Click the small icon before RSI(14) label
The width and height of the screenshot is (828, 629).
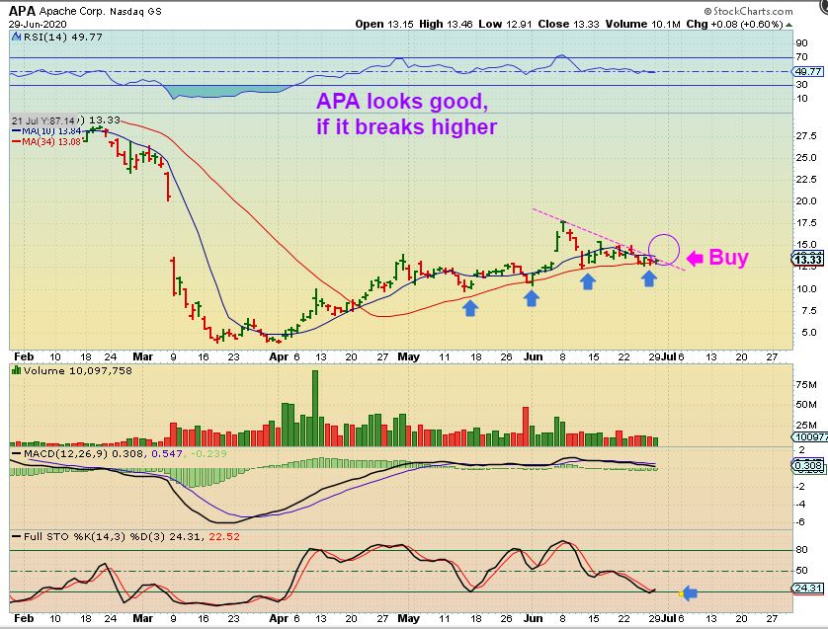(x=15, y=37)
